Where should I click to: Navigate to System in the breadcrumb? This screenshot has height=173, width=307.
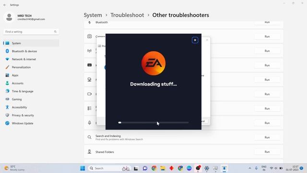coord(93,15)
